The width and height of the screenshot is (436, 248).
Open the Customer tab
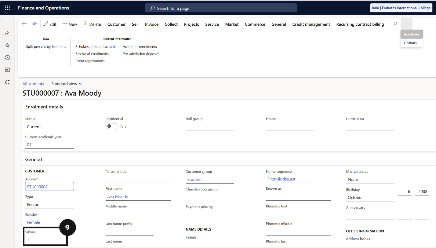click(x=117, y=24)
